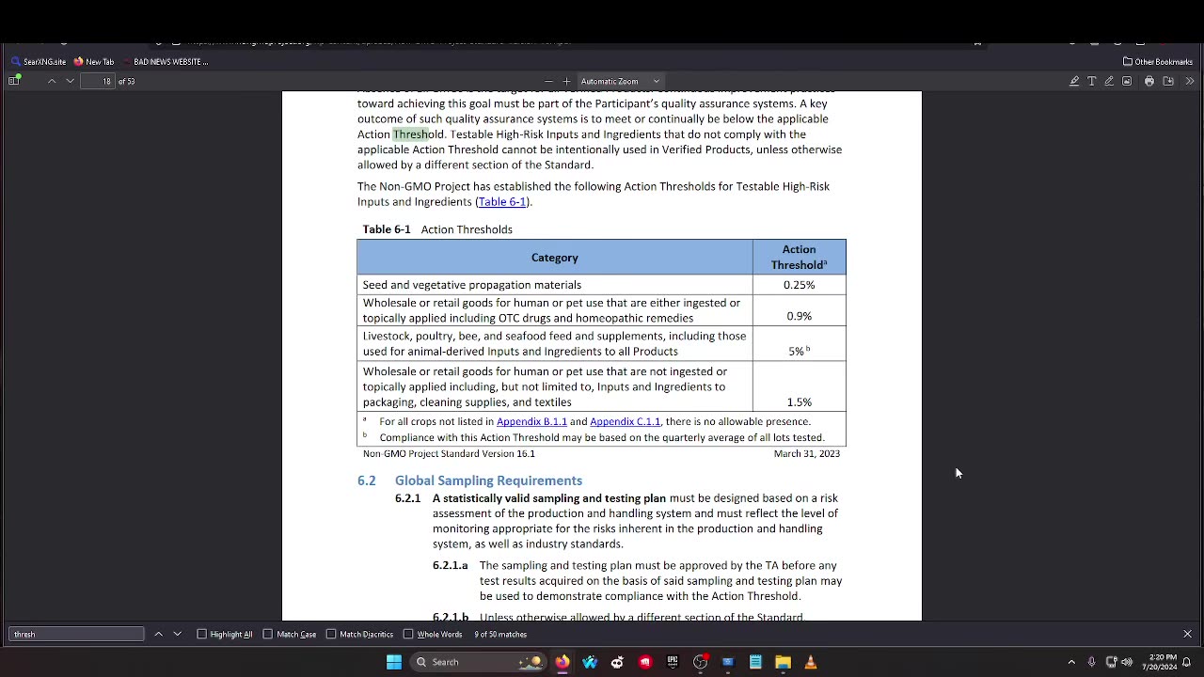Viewport: 1204px width, 677px height.
Task: Print the PDF document
Action: point(1149,81)
